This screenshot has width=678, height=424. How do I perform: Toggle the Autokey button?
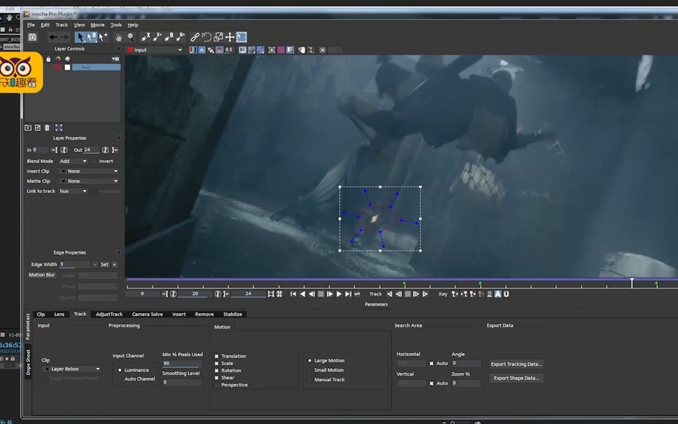point(498,294)
